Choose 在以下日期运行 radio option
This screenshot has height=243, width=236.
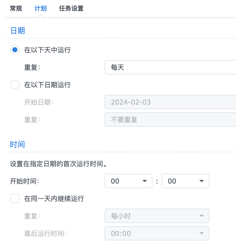pos(15,85)
